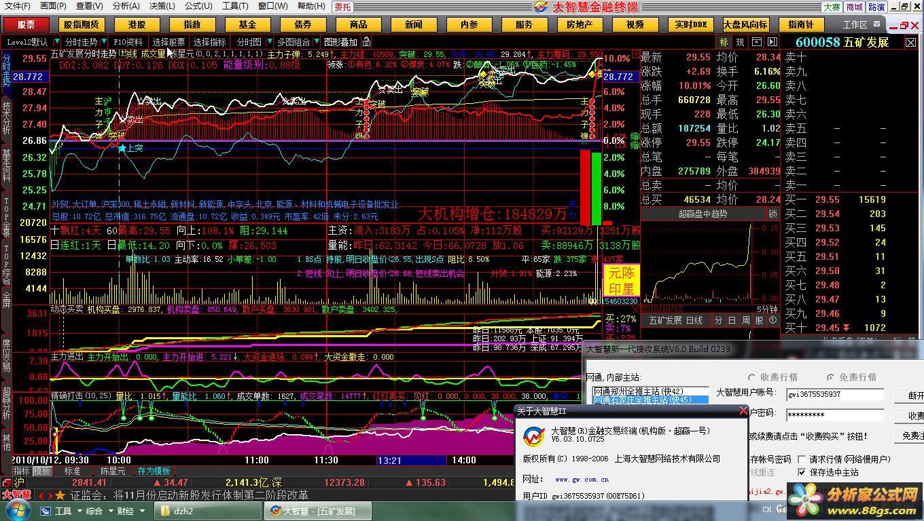
Task: Click the 路演 link button
Action: coord(876,7)
